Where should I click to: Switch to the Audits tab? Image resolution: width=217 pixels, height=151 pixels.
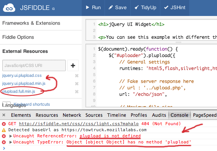point(159,115)
